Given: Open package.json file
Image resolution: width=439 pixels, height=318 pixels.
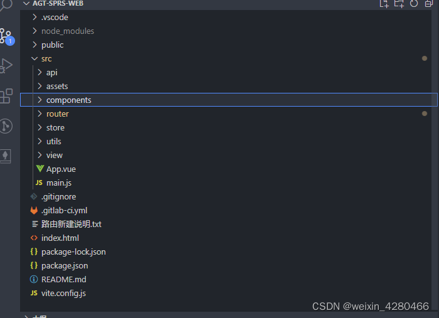Looking at the screenshot, I should point(65,266).
